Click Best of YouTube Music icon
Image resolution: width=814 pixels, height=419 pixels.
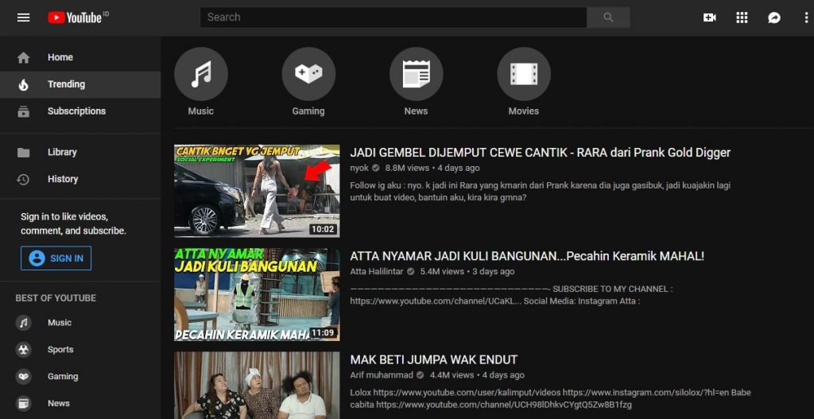[x=23, y=323]
